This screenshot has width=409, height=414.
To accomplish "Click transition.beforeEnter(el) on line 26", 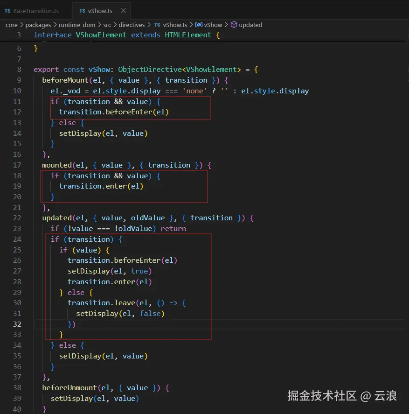I will click(123, 260).
